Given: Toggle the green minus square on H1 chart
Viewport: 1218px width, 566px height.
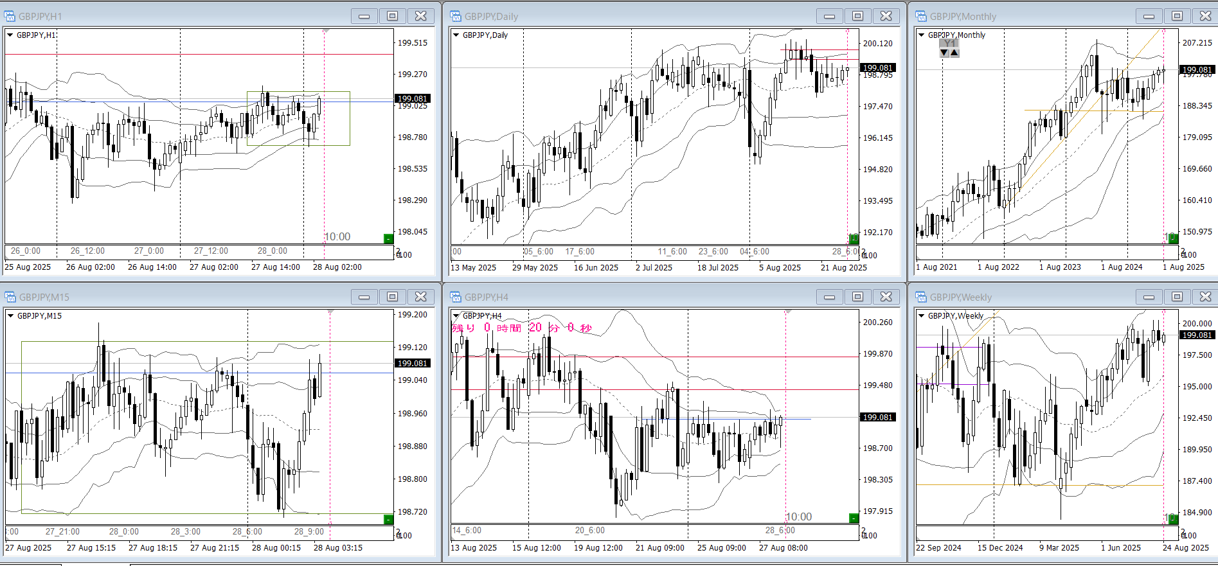Looking at the screenshot, I should pos(388,238).
